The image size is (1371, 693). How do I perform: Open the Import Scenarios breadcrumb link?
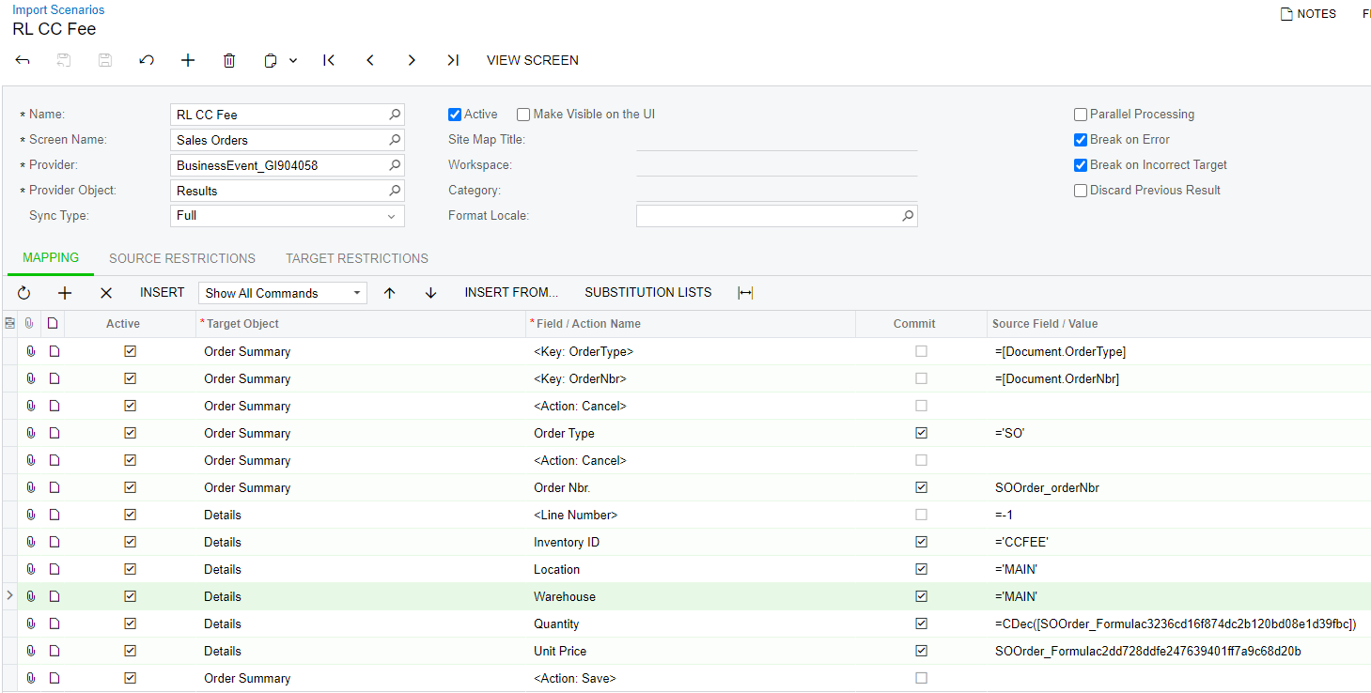(x=58, y=10)
